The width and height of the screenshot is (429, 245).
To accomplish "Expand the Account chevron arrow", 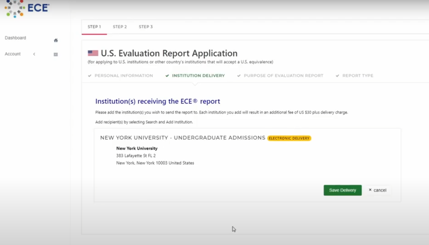I will coord(34,54).
